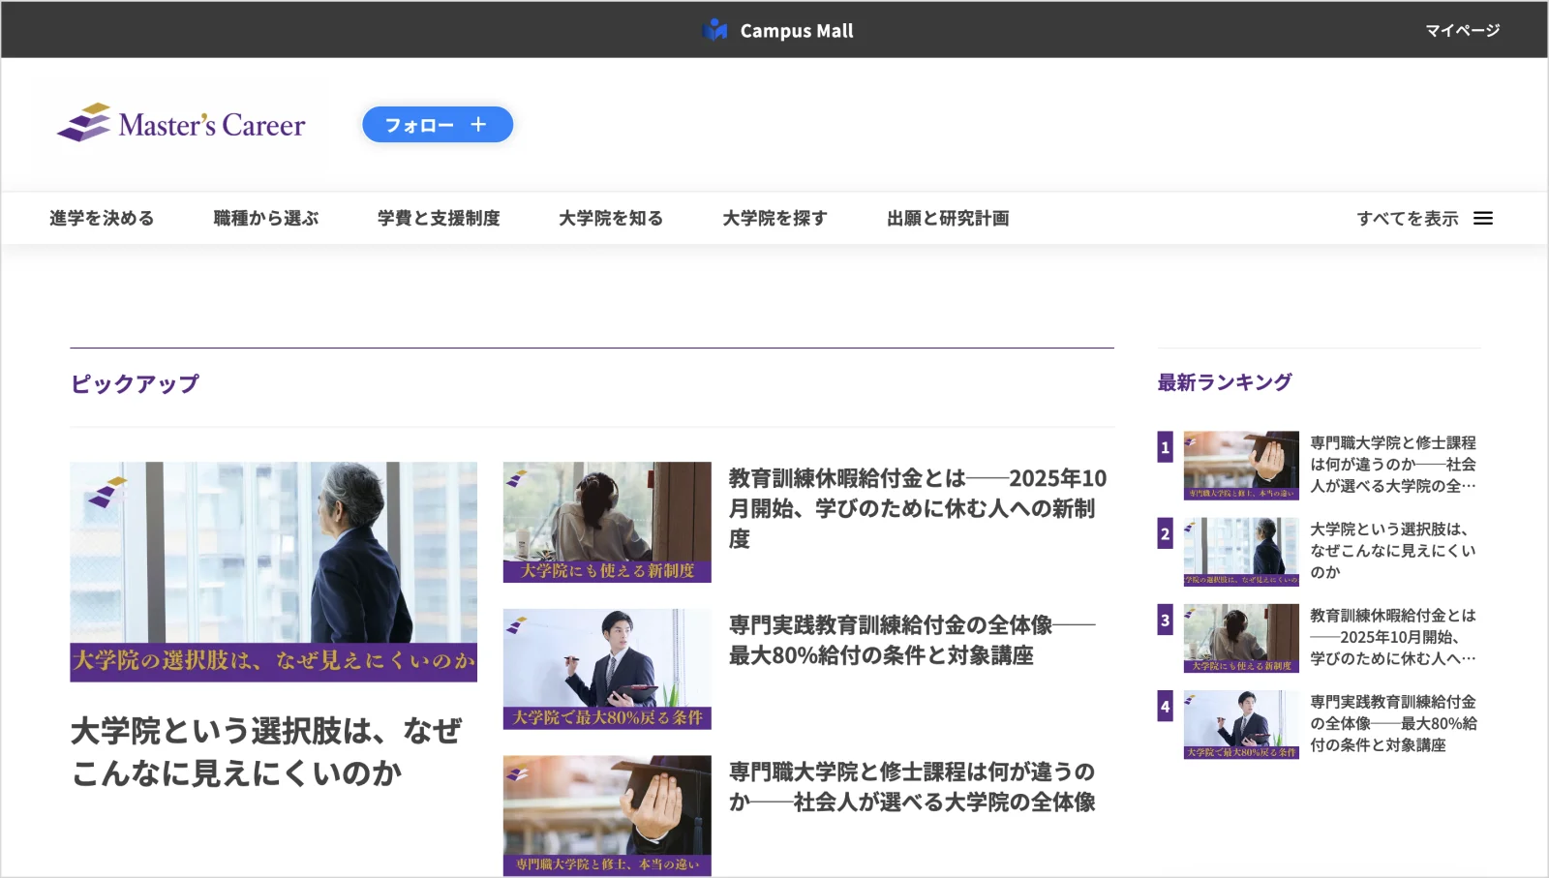Open pickup thumbnail 大学院で最大80%戻る条件
This screenshot has height=878, width=1549.
tap(607, 669)
